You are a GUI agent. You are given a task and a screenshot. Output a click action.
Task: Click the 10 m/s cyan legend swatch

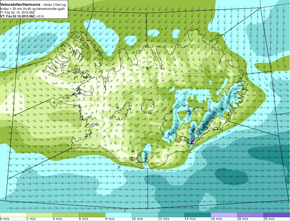tap(145, 215)
